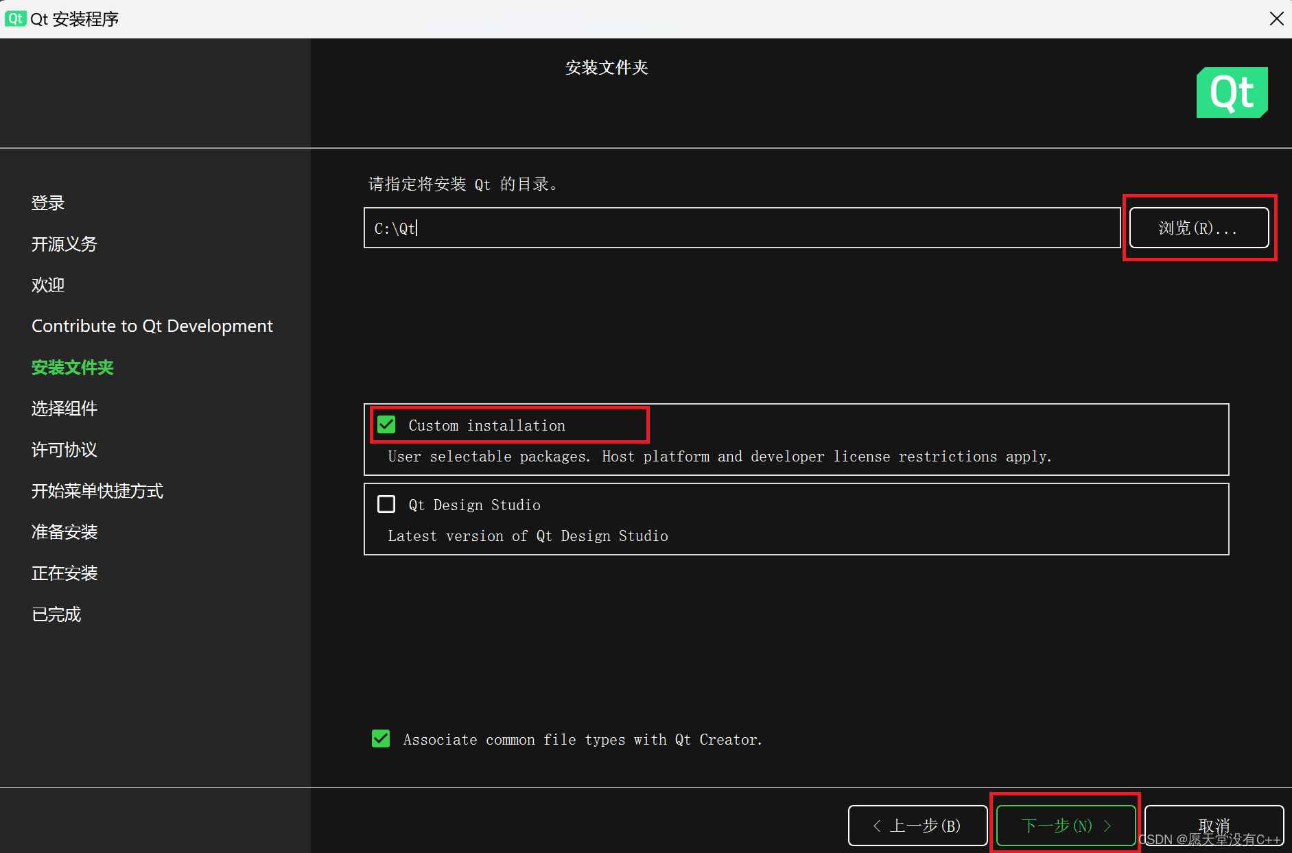This screenshot has height=853, width=1292.
Task: Click the Qt logo in the top-right corner
Action: pos(1231,93)
